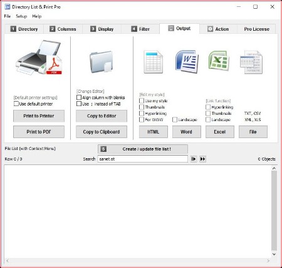
Task: Toggle HTML Thumbnails checkbox
Action: [142, 107]
